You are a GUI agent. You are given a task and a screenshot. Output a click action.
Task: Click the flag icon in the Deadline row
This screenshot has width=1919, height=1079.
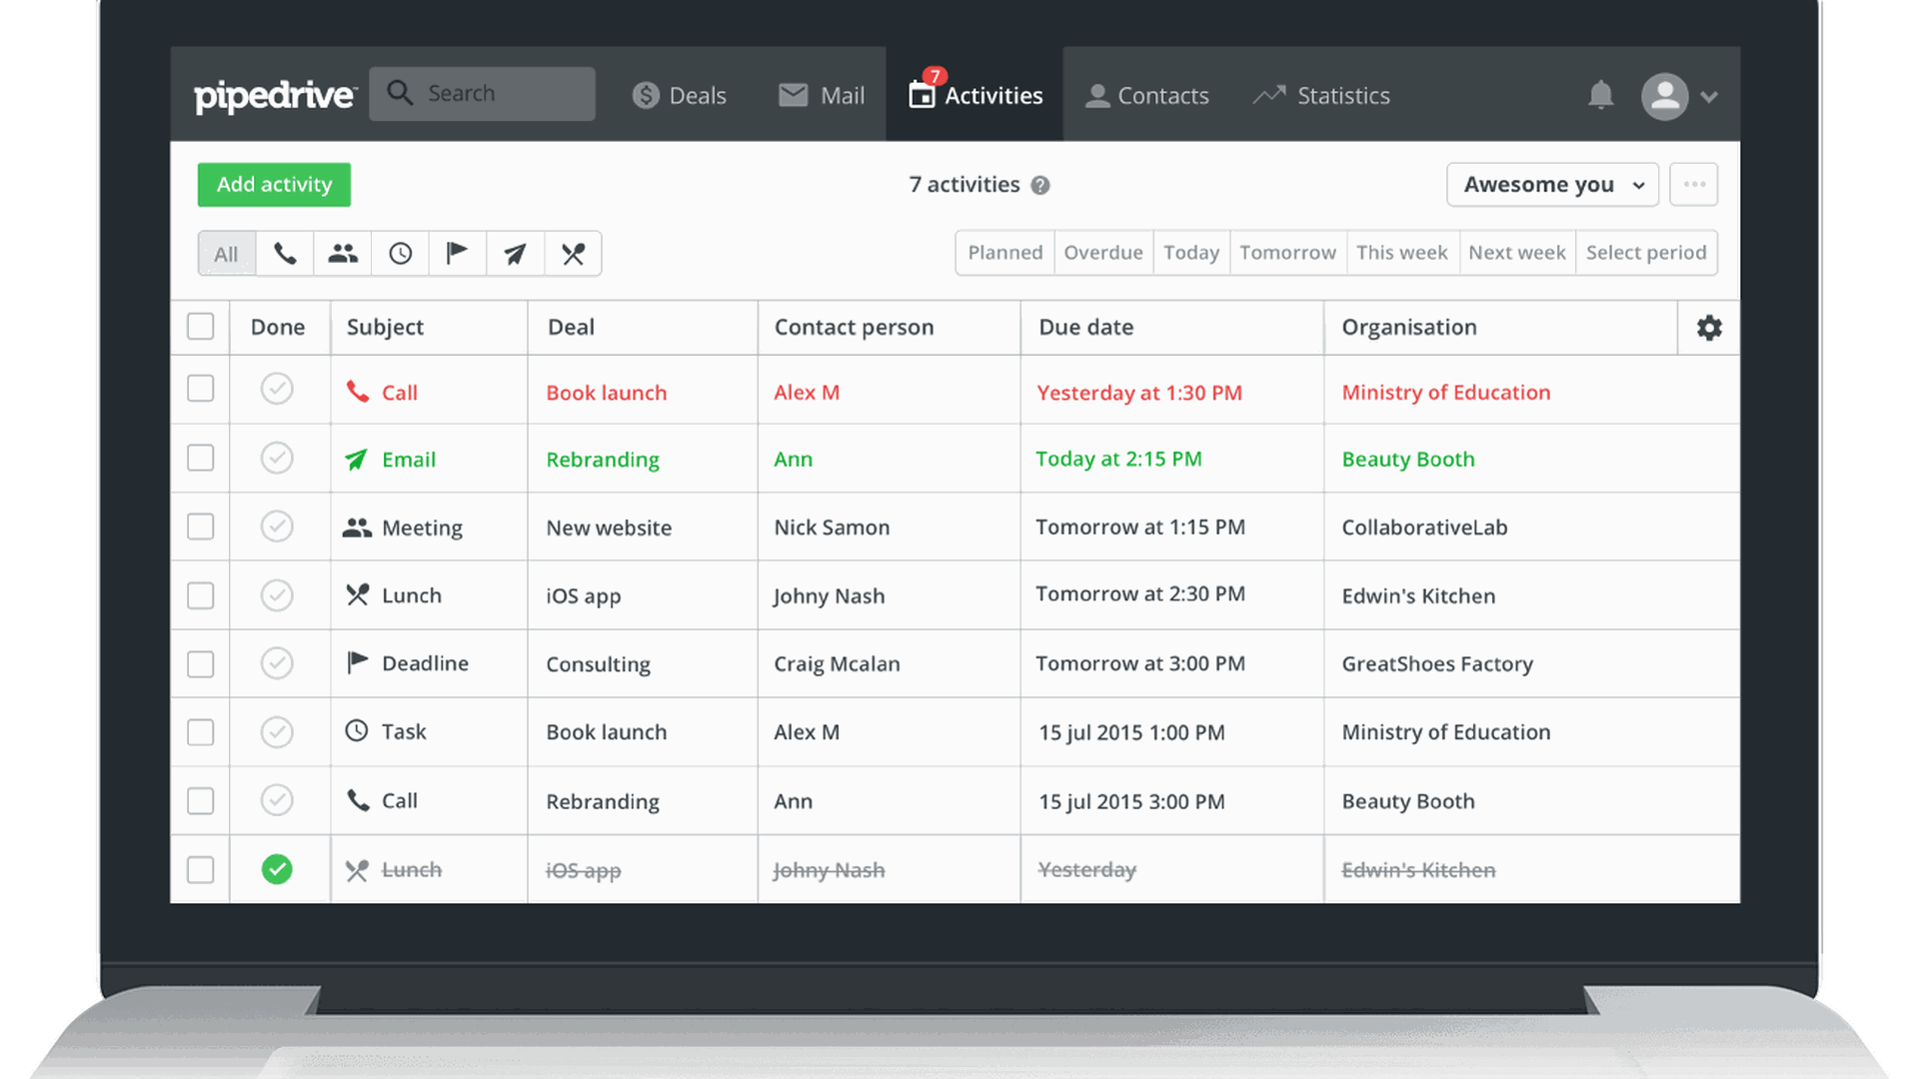(357, 662)
